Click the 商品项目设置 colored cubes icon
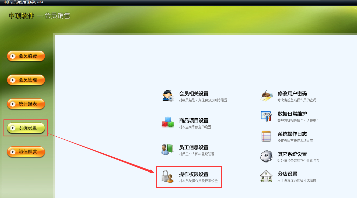Viewport: 357px width, 198px height. click(168, 122)
